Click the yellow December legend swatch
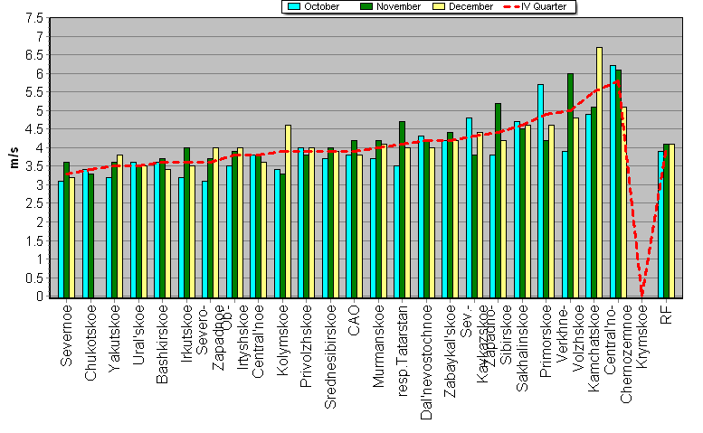This screenshot has width=703, height=433. tap(442, 6)
